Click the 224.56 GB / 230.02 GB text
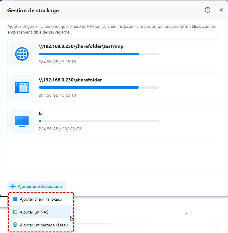Screen dimensions: 228x233 coord(60,129)
